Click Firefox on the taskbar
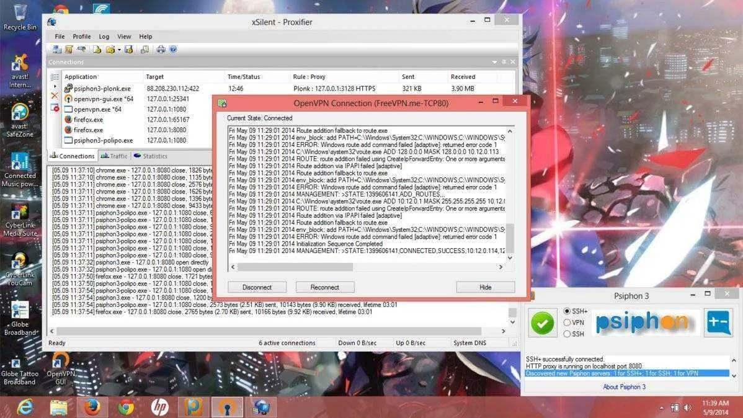The width and height of the screenshot is (743, 418). coord(92,407)
